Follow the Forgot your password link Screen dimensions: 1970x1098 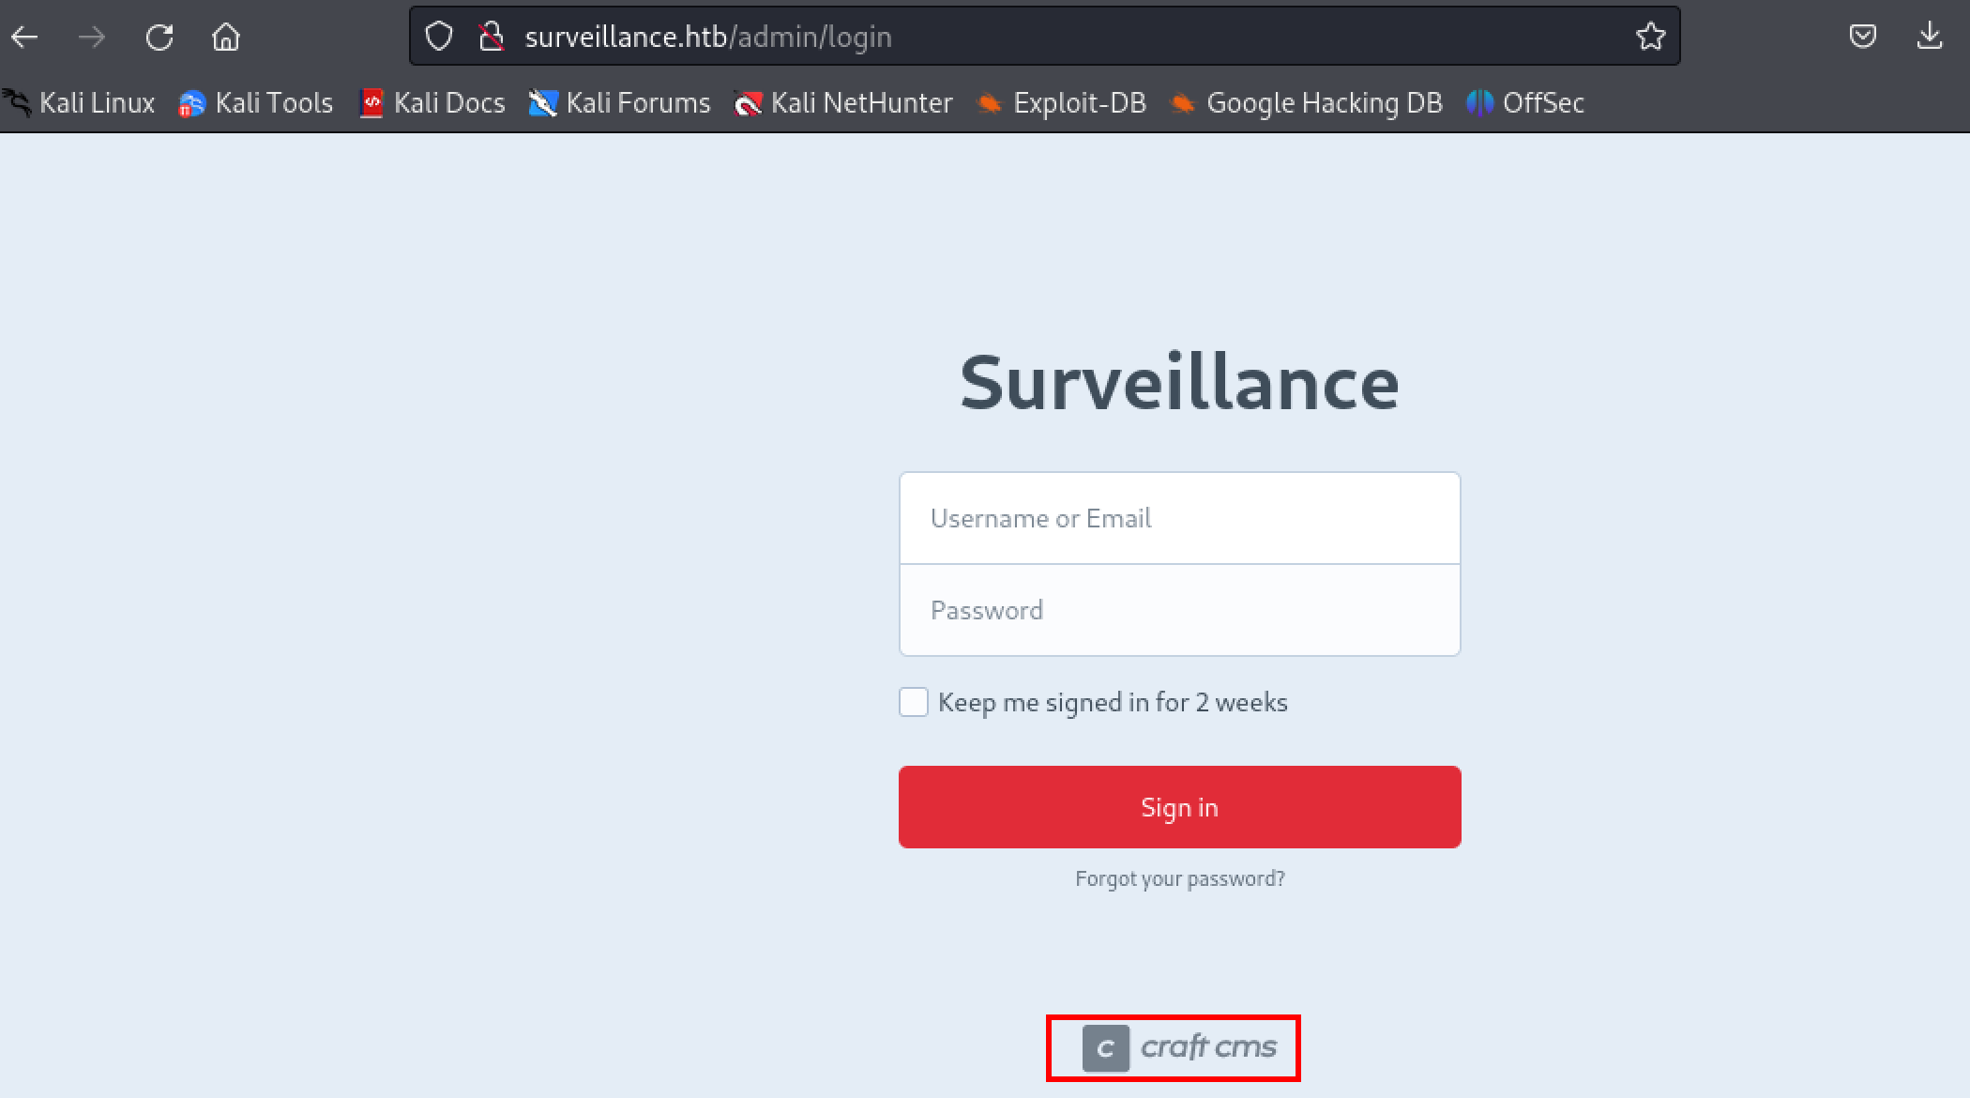(1179, 878)
